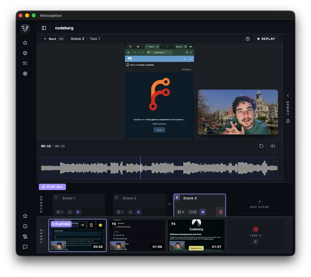Click Scene 1 camera icon
This screenshot has height=277, width=311.
pyautogui.click(x=70, y=212)
